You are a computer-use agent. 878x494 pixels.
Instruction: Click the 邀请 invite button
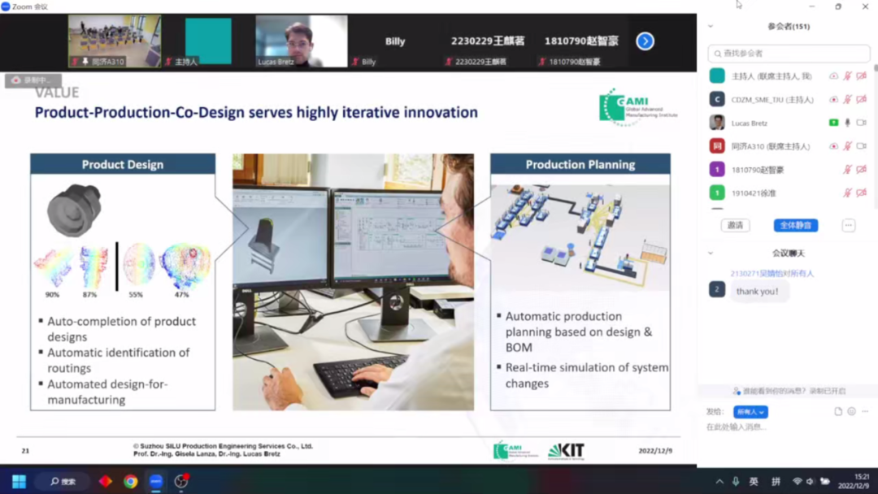click(x=735, y=225)
